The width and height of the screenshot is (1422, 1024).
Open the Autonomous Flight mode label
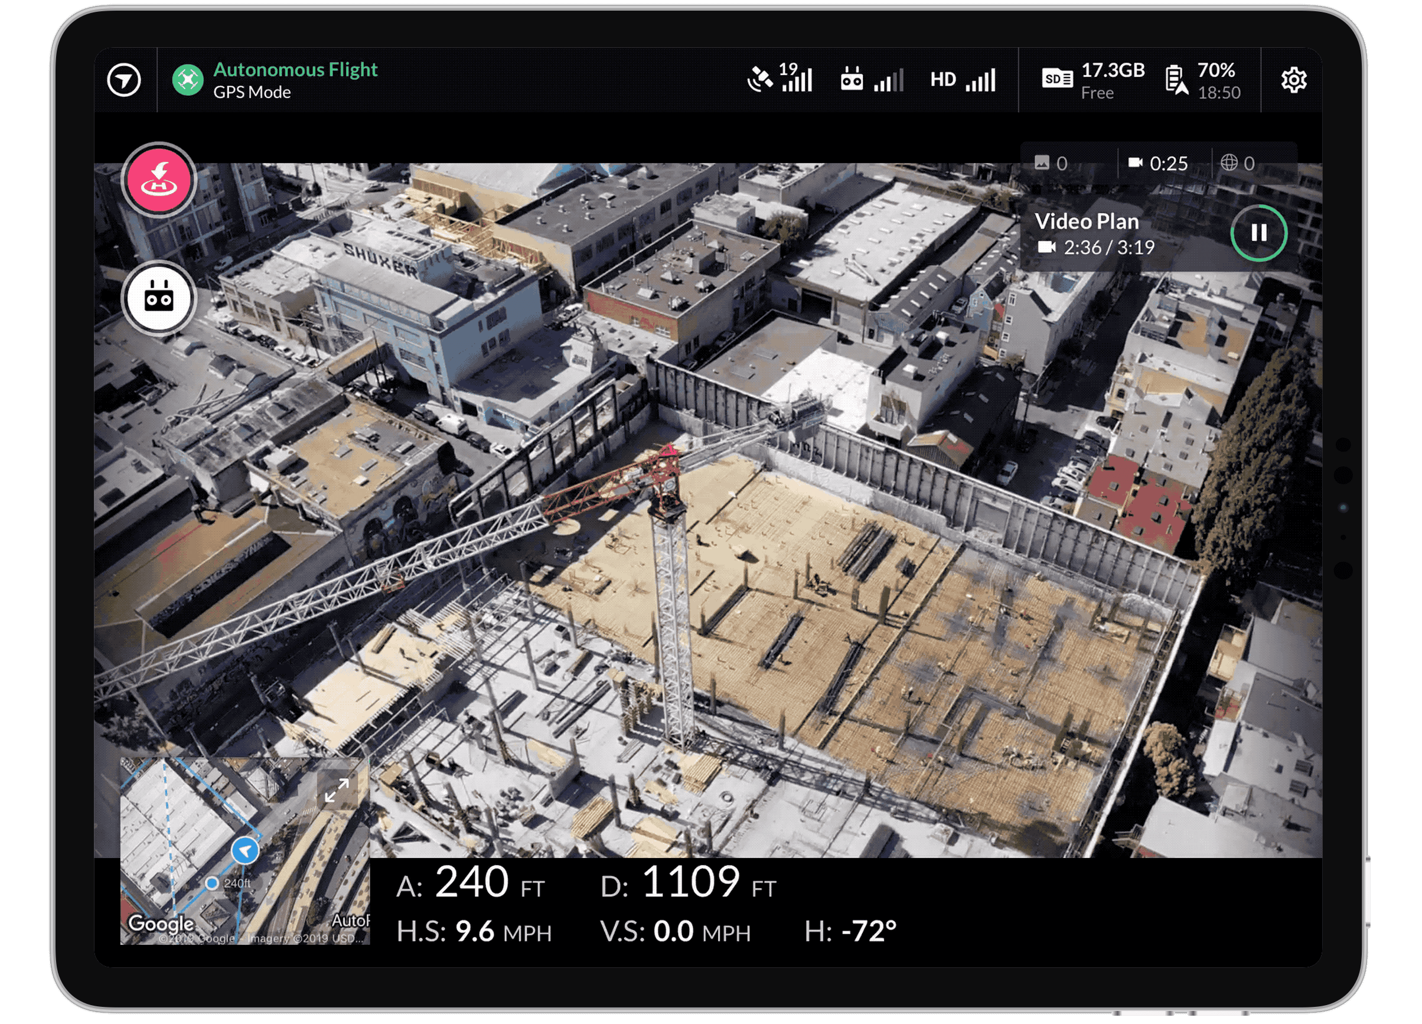(295, 70)
